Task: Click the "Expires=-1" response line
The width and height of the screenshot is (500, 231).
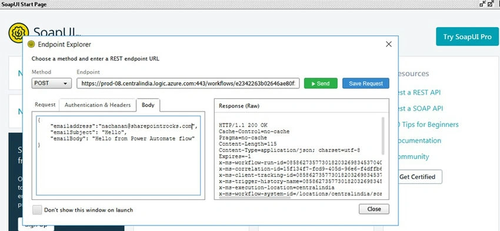Action: click(235, 156)
